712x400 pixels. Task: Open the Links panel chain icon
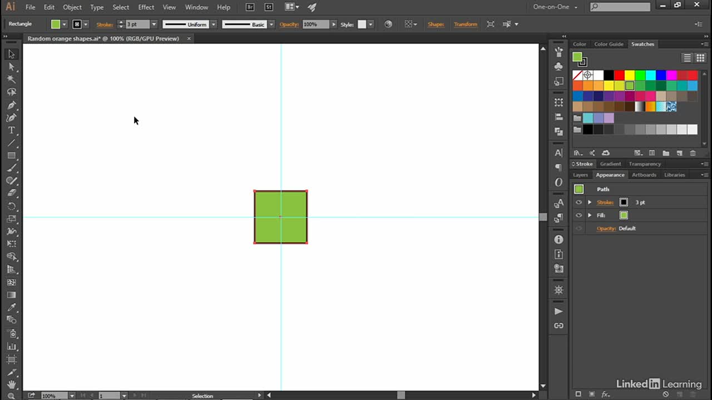pos(558,326)
